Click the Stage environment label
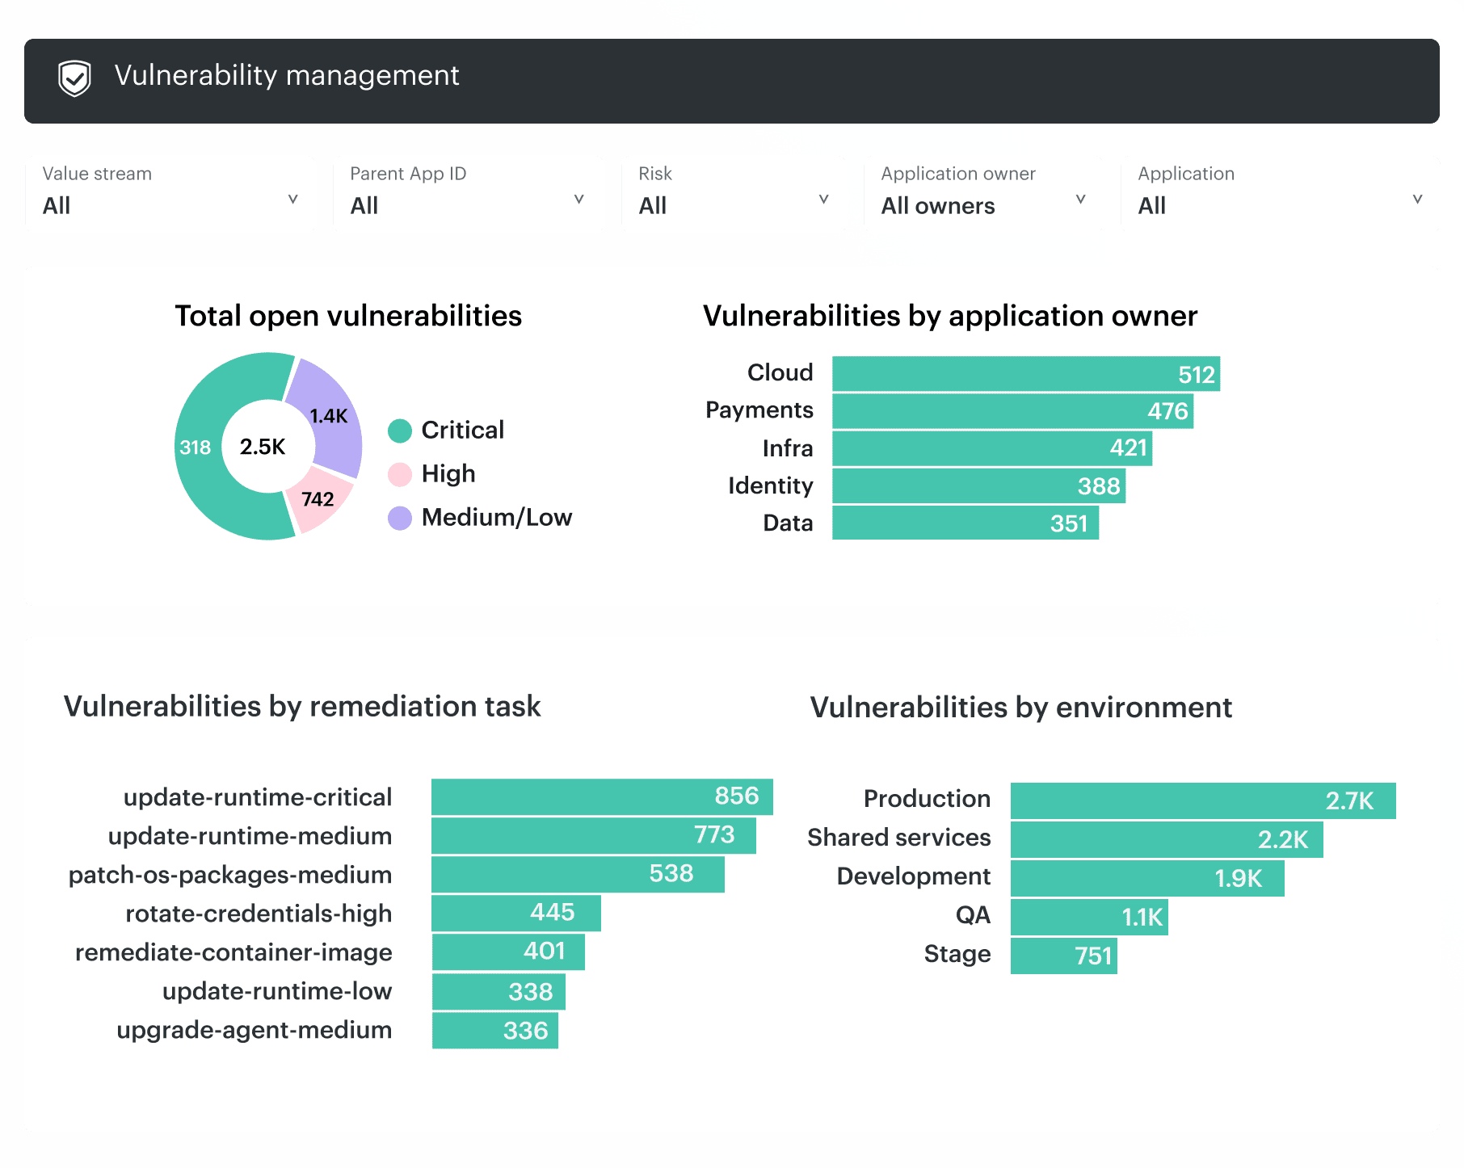 click(x=957, y=954)
